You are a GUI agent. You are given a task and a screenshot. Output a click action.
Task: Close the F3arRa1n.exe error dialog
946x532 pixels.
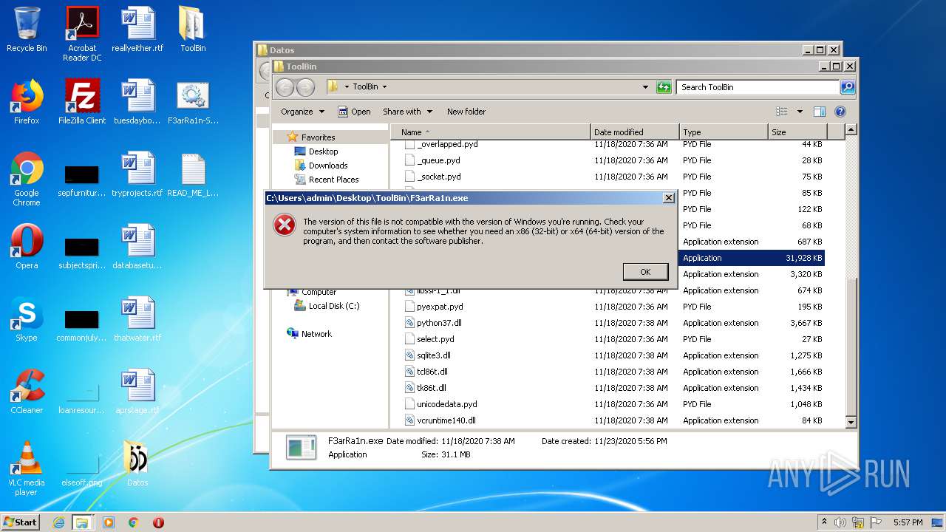[668, 198]
